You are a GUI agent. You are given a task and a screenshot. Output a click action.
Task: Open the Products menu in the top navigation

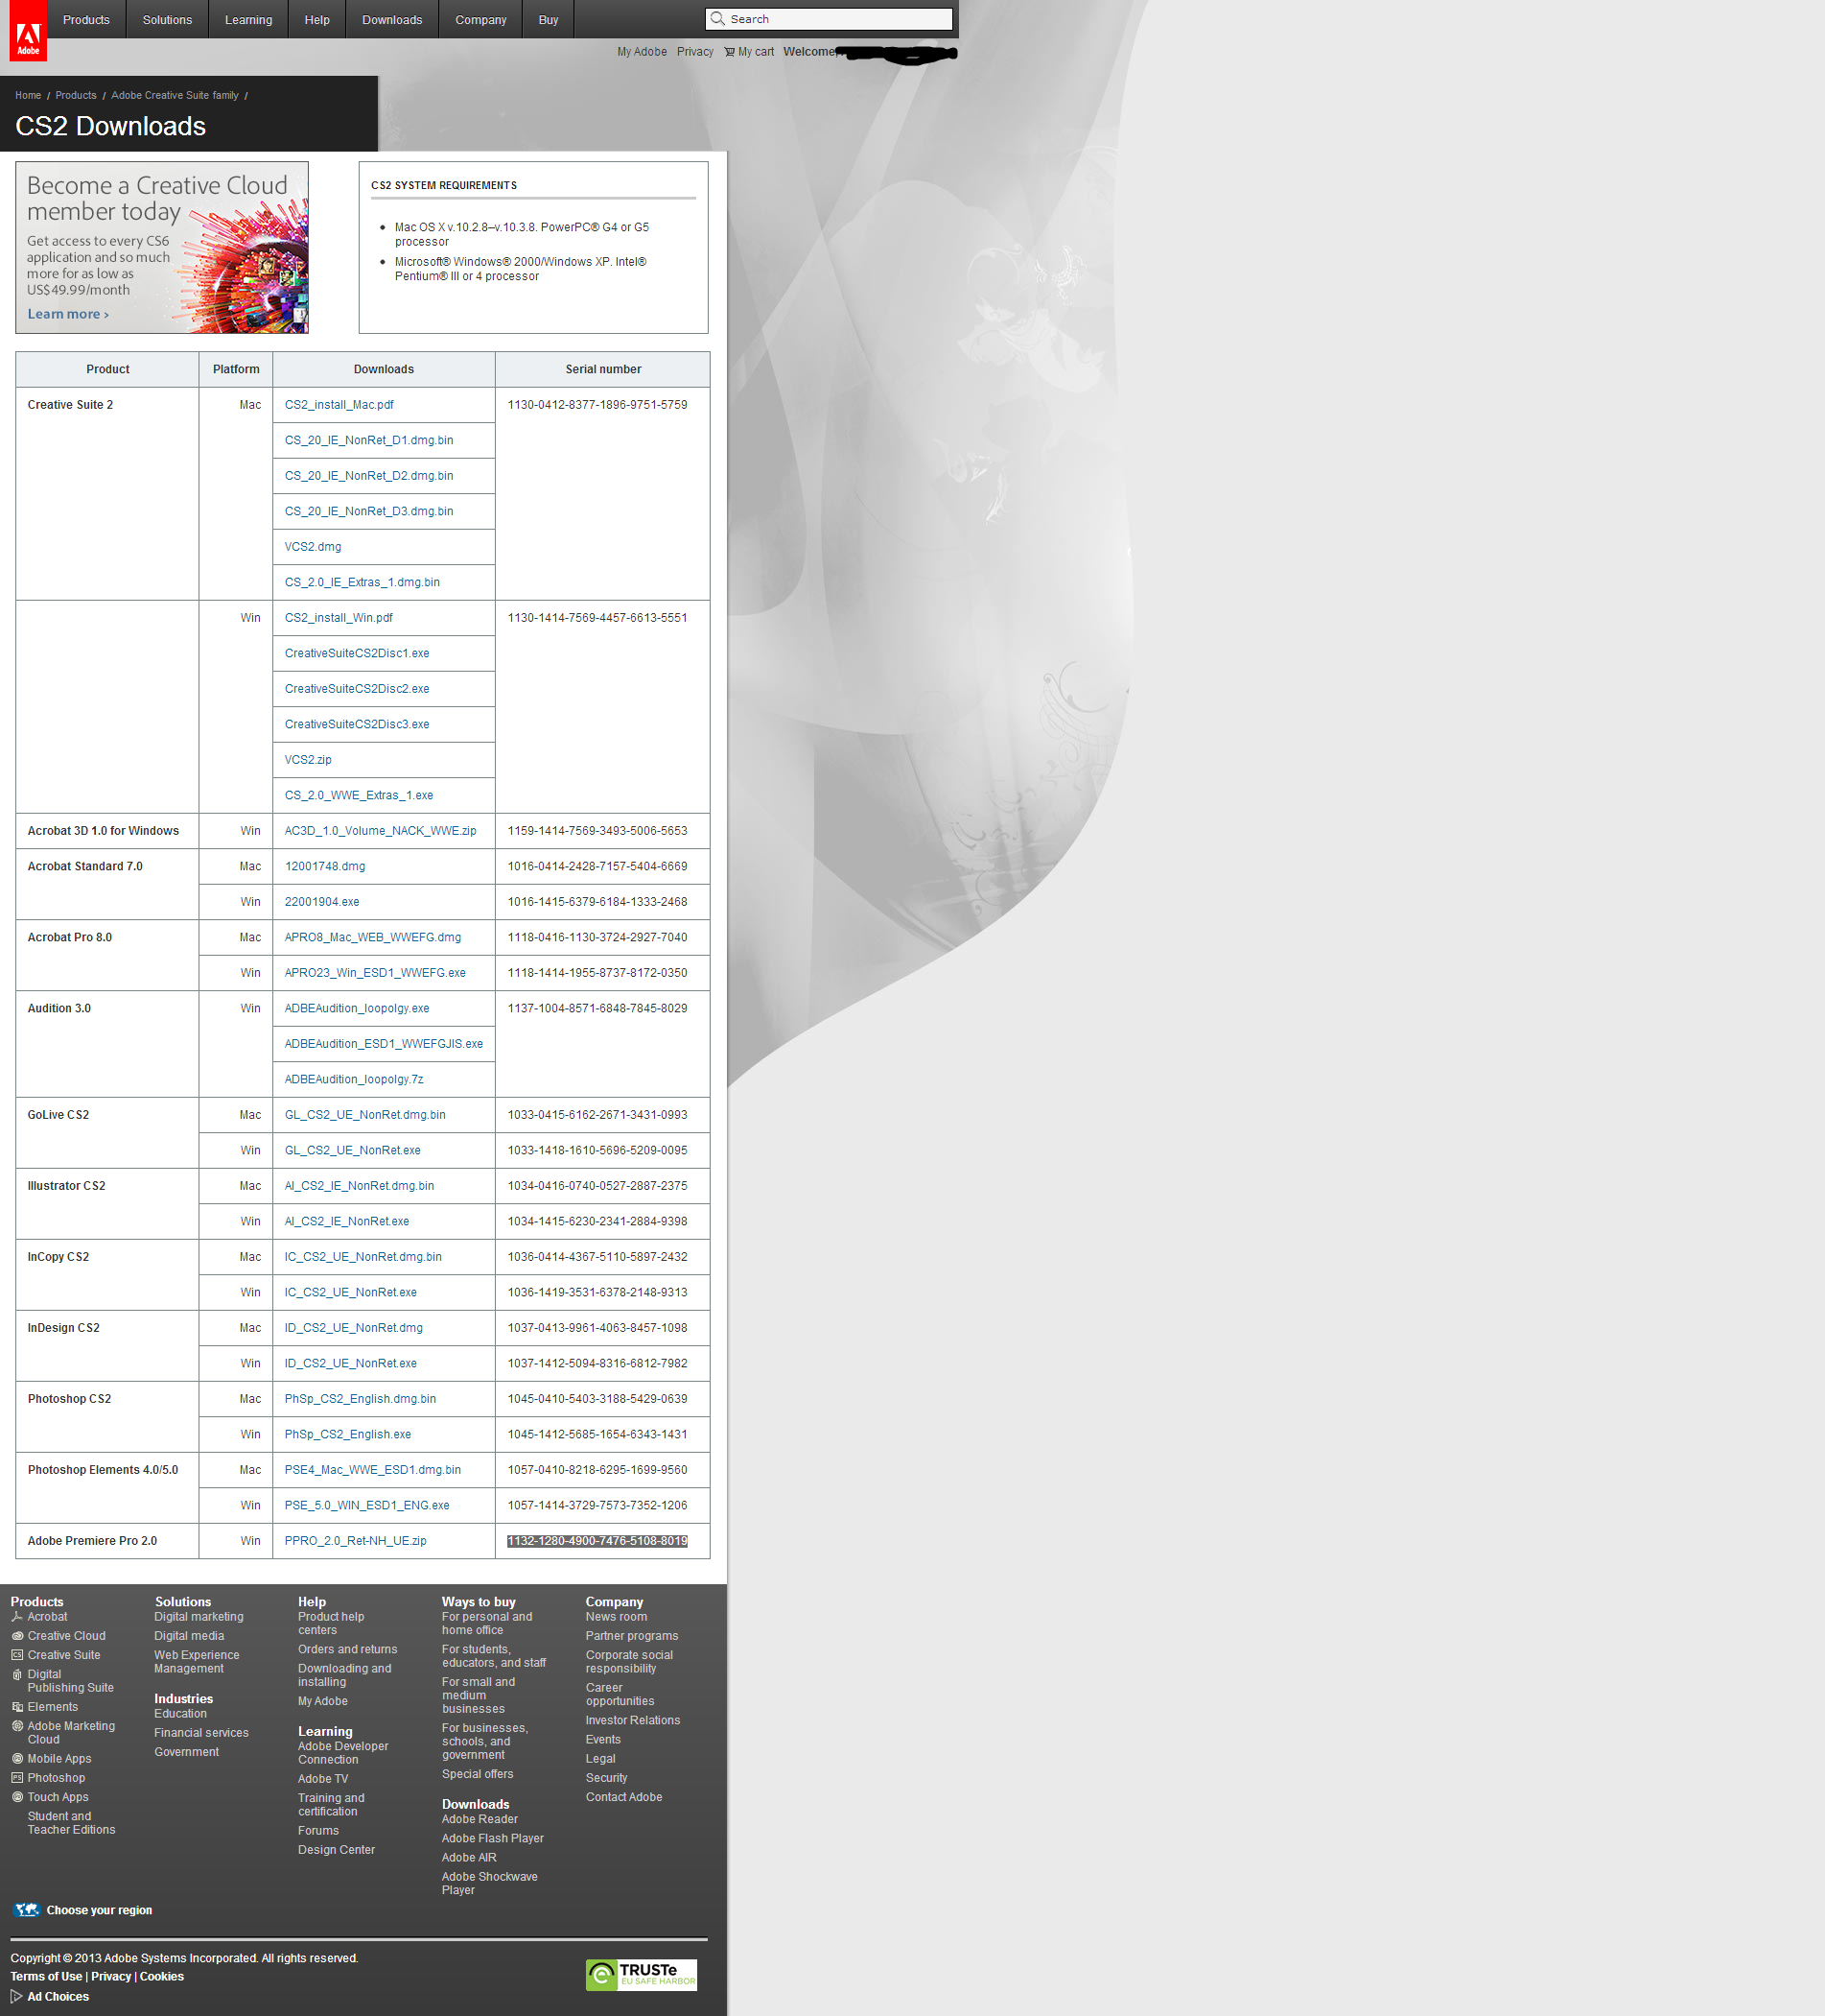tap(86, 20)
